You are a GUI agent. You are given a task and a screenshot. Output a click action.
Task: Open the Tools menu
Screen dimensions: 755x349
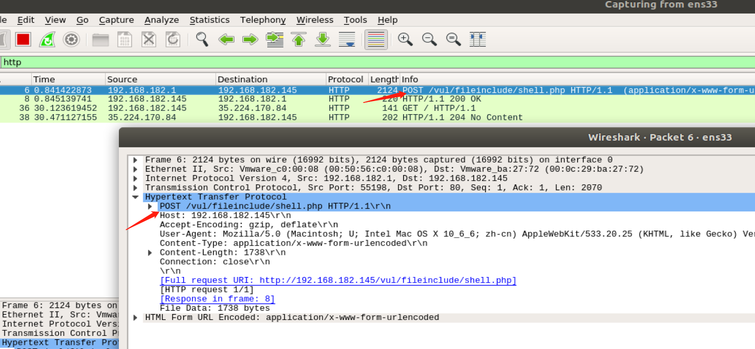click(355, 20)
